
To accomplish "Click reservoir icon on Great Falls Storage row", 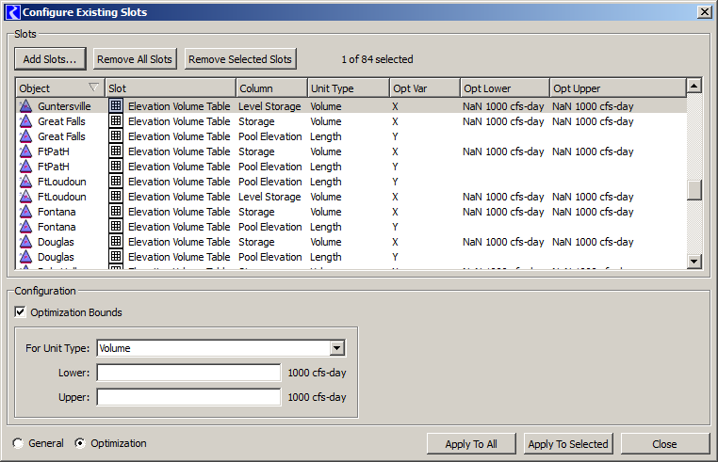I will pos(25,121).
